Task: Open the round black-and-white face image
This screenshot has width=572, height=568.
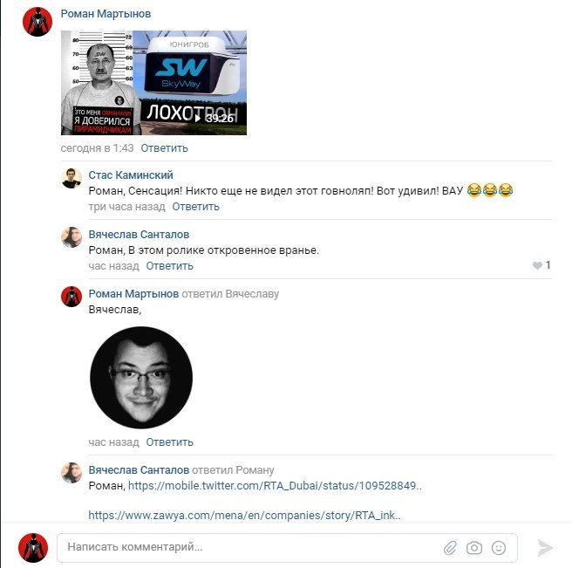Action: pos(141,378)
